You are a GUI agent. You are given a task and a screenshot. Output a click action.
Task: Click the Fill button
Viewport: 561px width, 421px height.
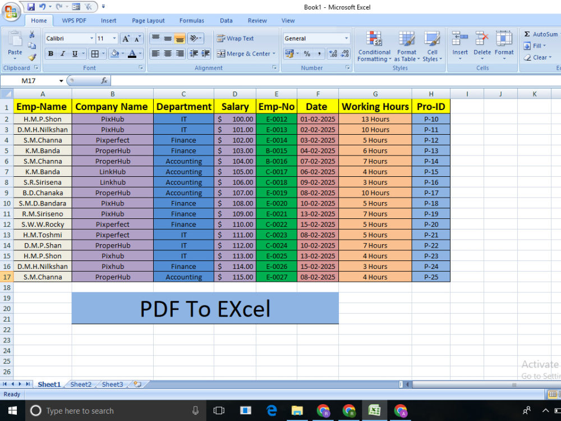coord(535,46)
